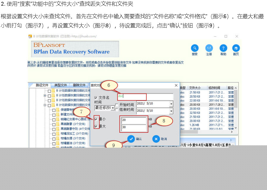Screen dimensions: 267x190
Task: Switch to the 类型文件 tab
Action: pos(61,85)
